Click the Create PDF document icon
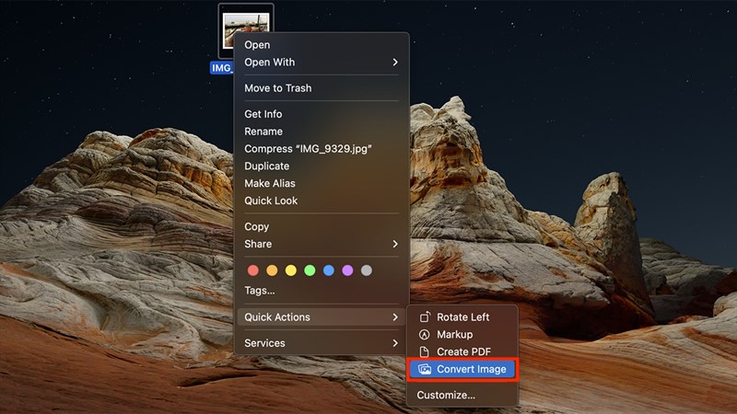The height and width of the screenshot is (414, 737). point(425,352)
